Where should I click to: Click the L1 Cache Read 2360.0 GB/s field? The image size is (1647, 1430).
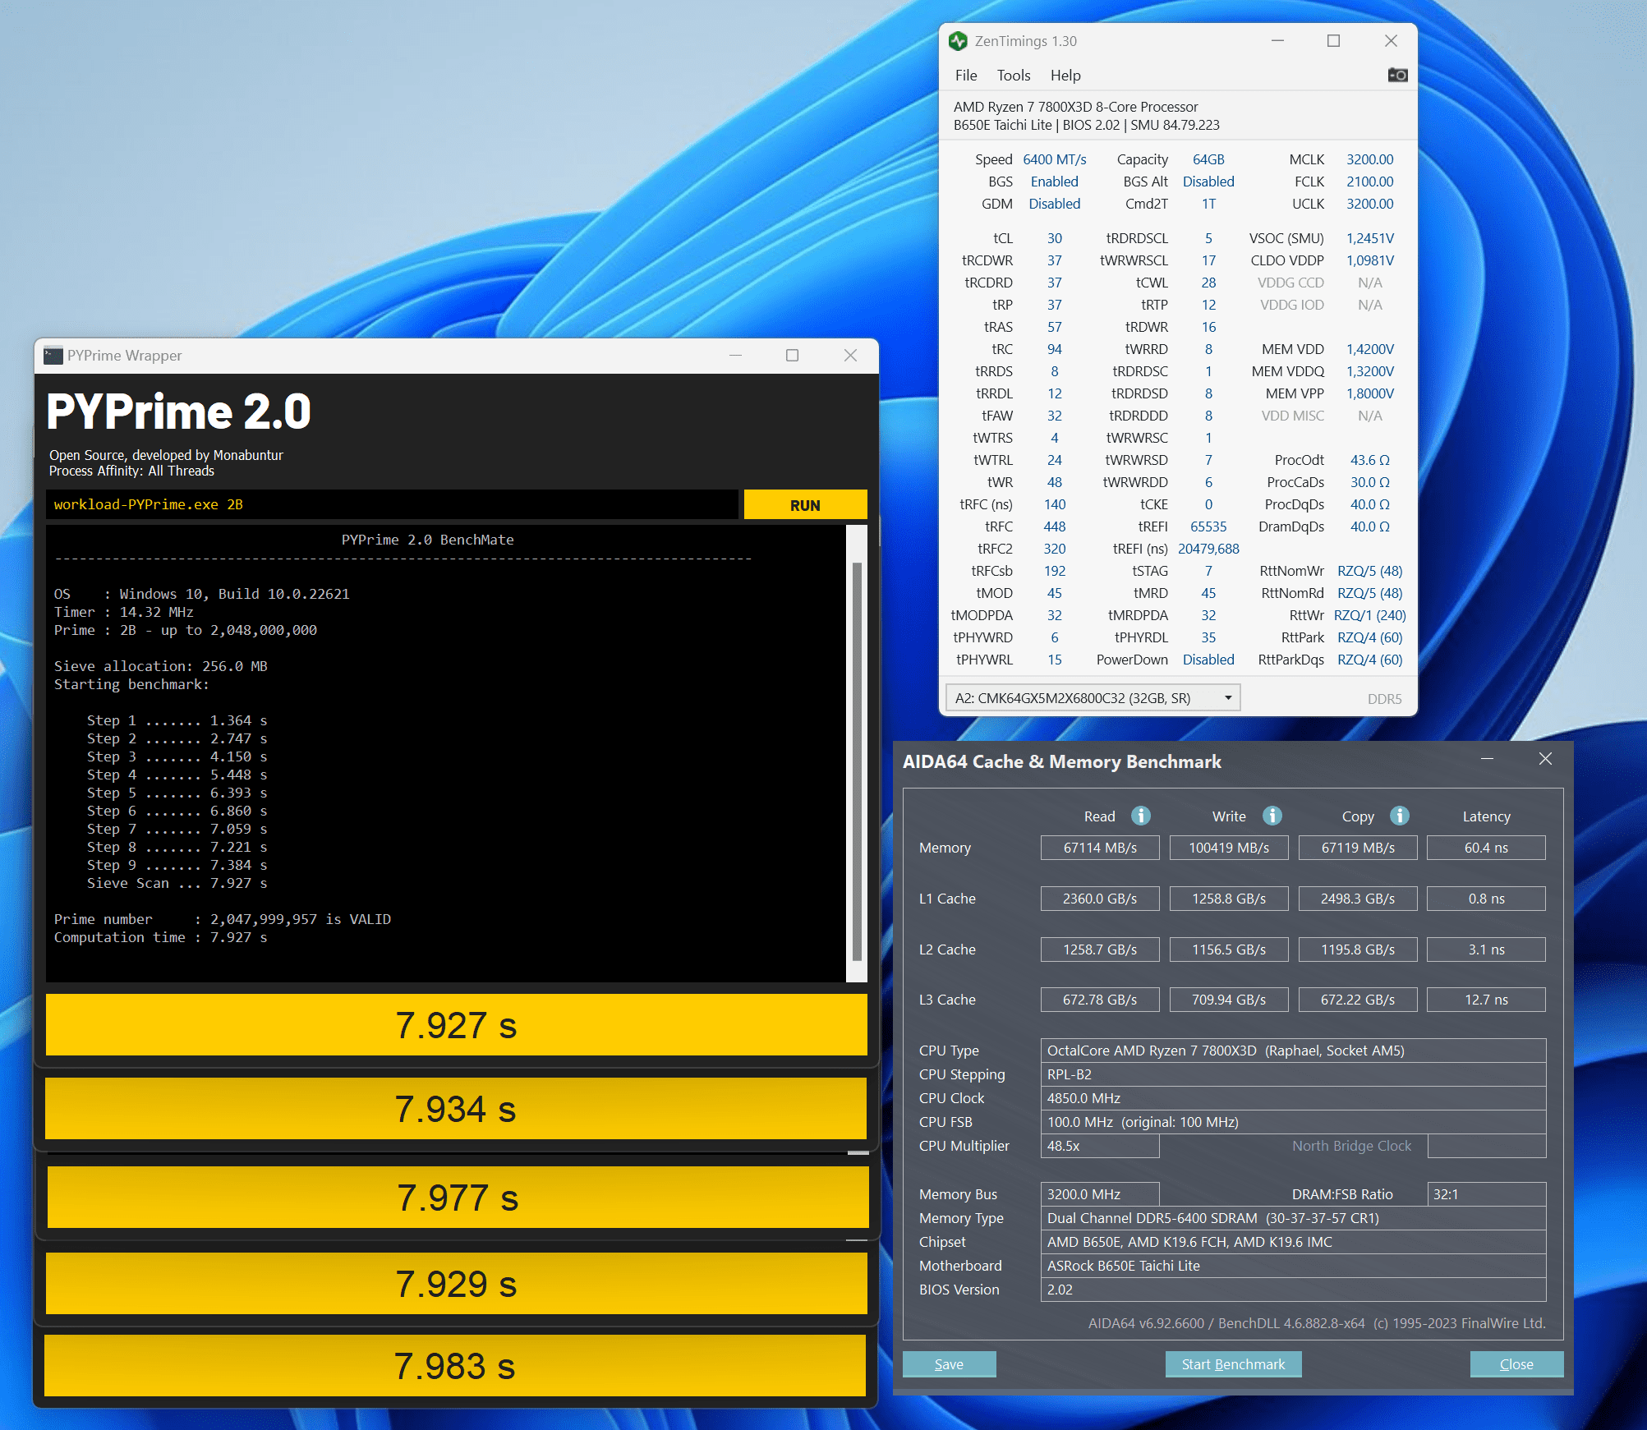(1100, 899)
